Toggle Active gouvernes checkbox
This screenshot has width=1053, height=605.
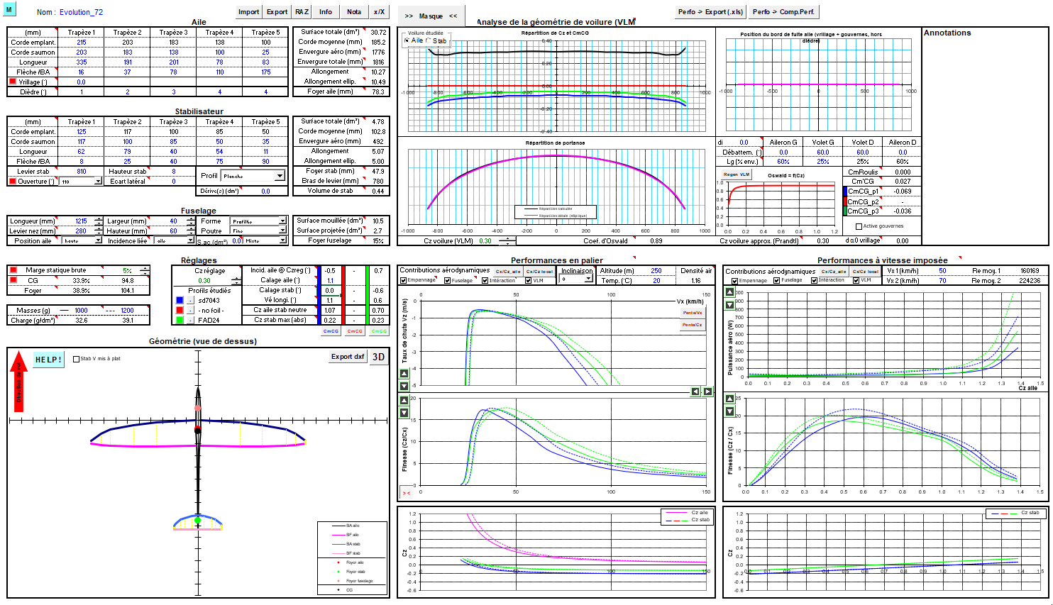click(859, 226)
